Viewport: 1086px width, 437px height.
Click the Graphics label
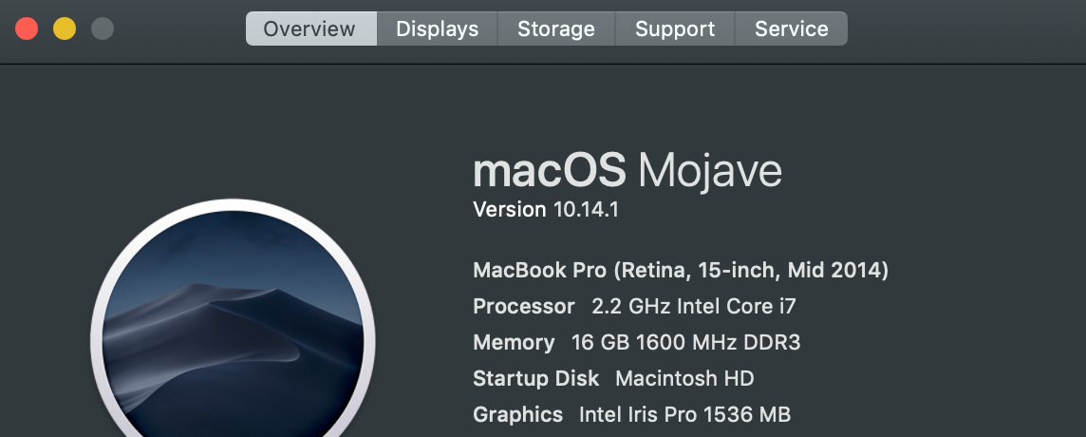pos(518,415)
